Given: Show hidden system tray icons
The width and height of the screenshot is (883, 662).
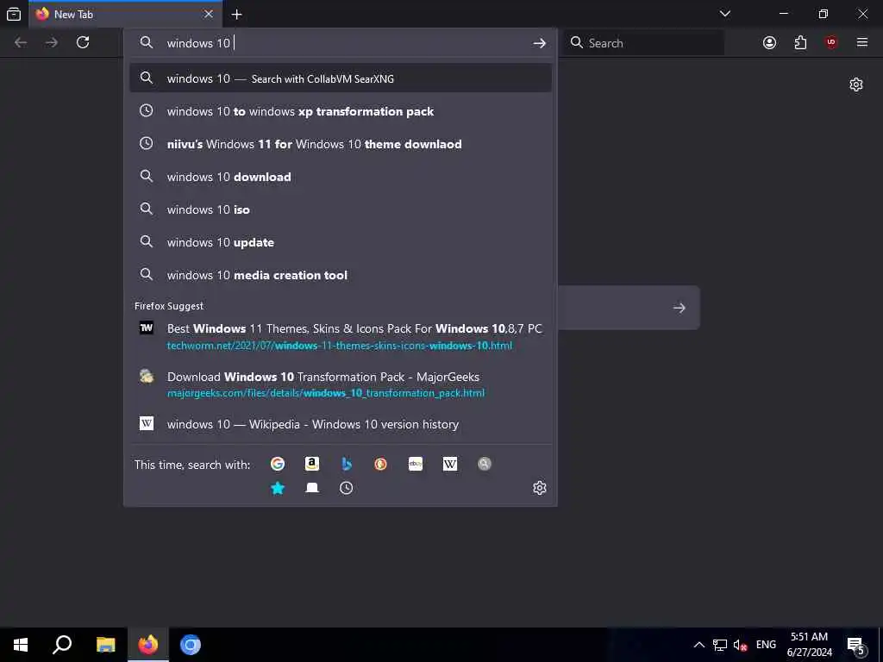Looking at the screenshot, I should [x=698, y=645].
